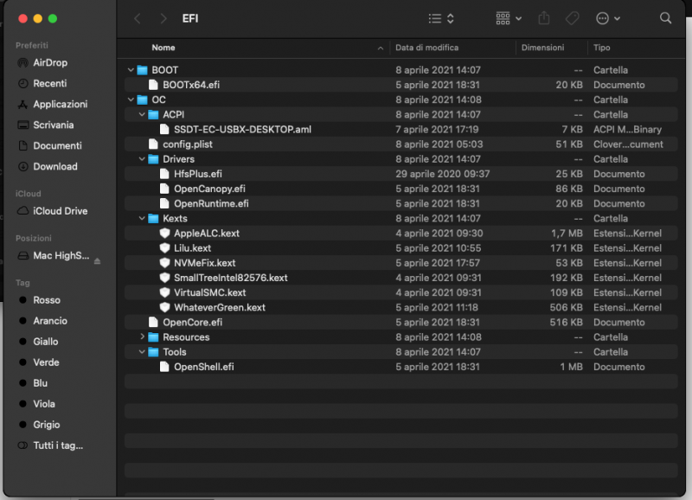Screen dimensions: 692x500
Task: Collapse the Tools folder
Action: point(142,352)
